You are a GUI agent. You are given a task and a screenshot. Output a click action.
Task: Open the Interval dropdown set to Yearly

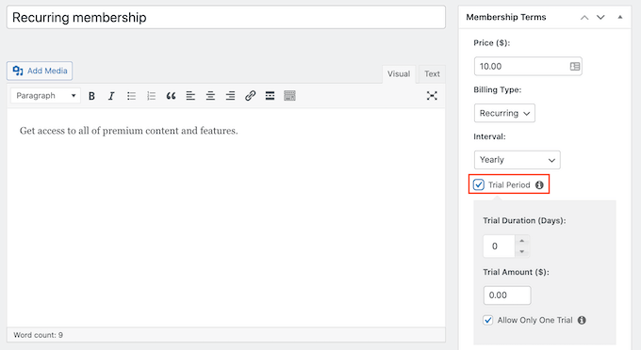click(x=518, y=160)
